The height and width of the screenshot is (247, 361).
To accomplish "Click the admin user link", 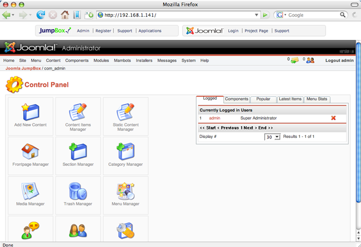I will pos(214,118).
